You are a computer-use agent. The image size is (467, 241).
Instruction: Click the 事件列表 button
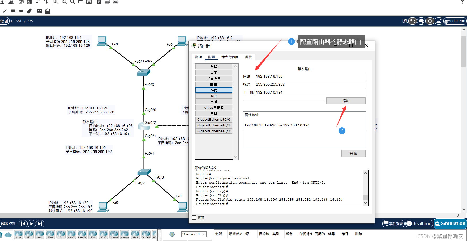(393, 224)
